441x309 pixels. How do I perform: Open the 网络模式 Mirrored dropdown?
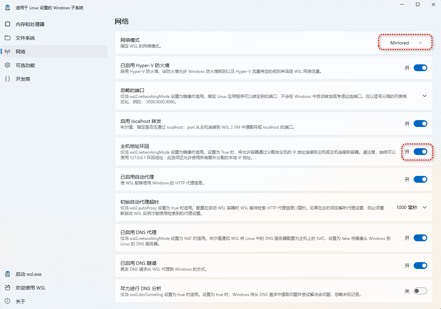[x=406, y=43]
